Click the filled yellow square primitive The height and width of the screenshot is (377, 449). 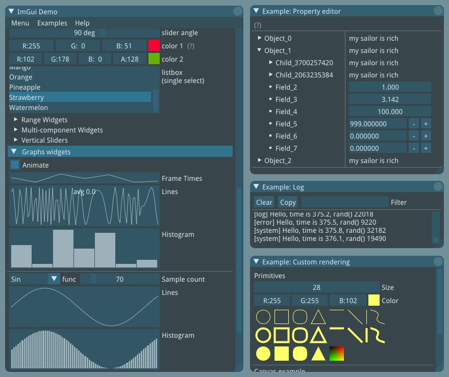tap(281, 353)
